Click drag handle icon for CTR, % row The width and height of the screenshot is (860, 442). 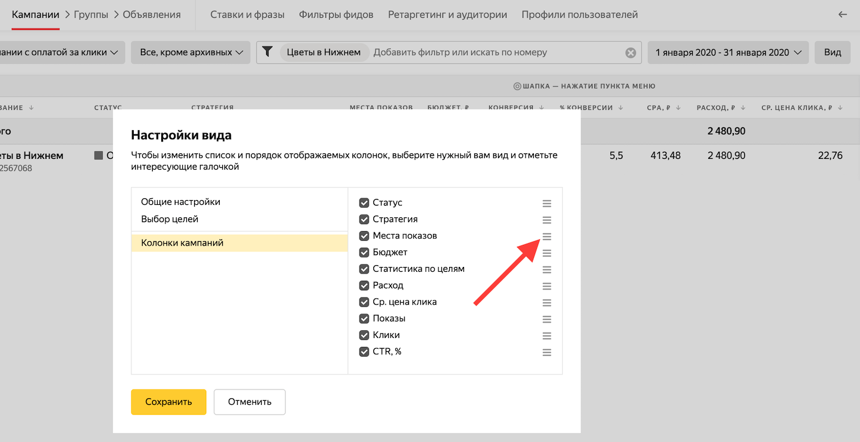point(546,352)
